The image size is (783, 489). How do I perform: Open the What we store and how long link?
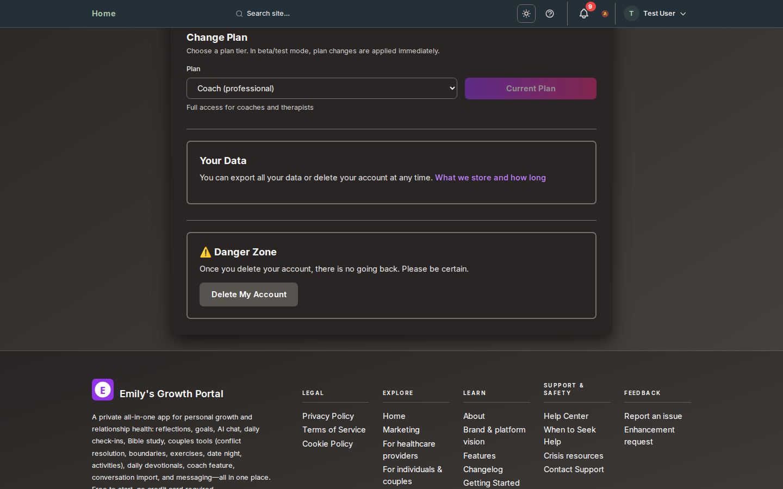coord(490,178)
